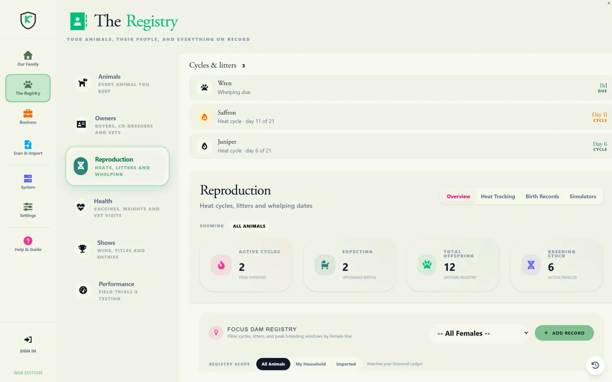Click the Expecting stroller icon

(325, 265)
